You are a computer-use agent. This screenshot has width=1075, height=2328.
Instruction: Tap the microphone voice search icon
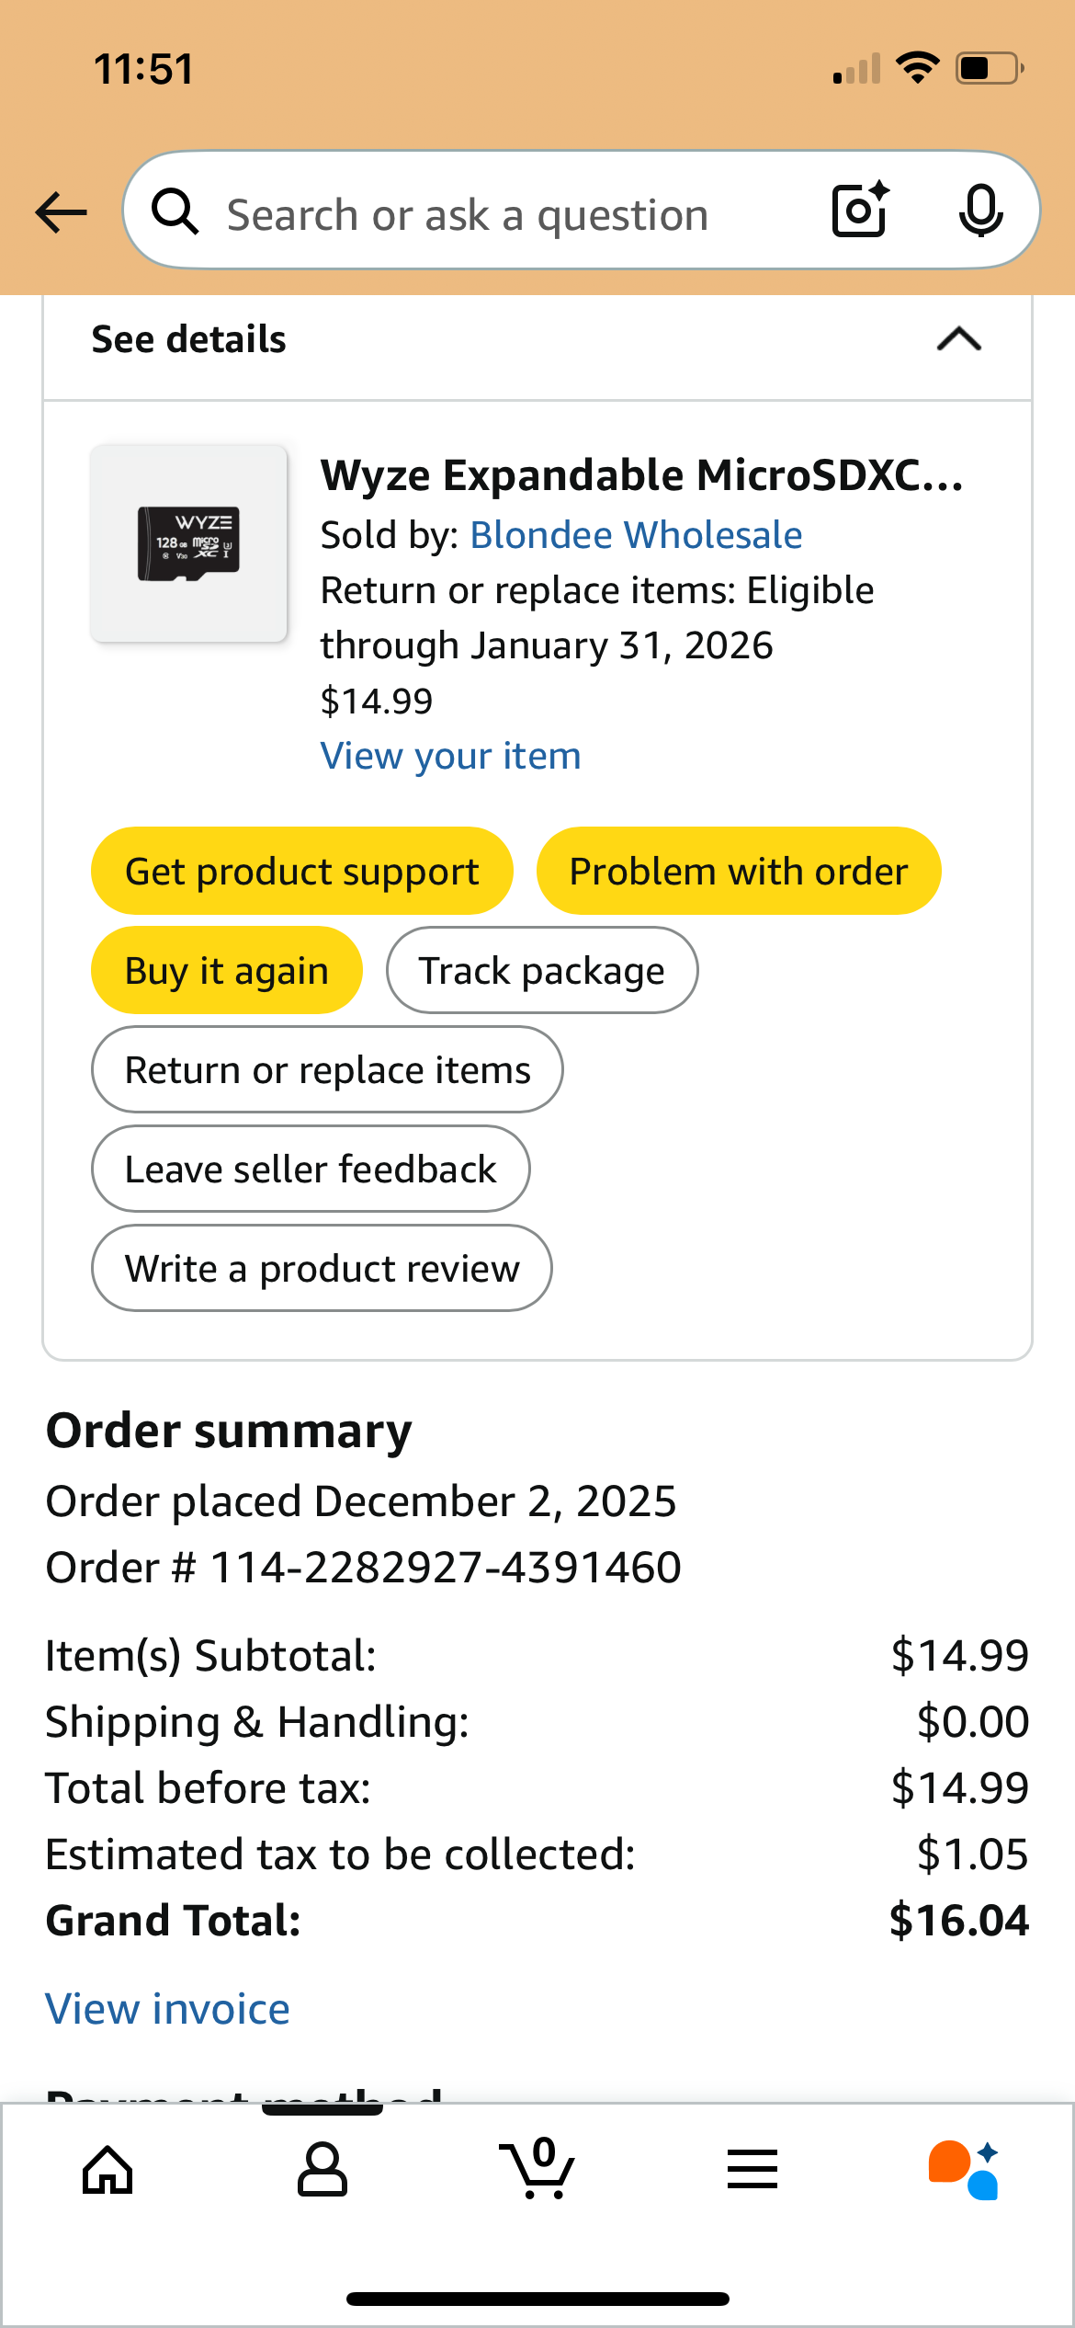[x=980, y=211]
